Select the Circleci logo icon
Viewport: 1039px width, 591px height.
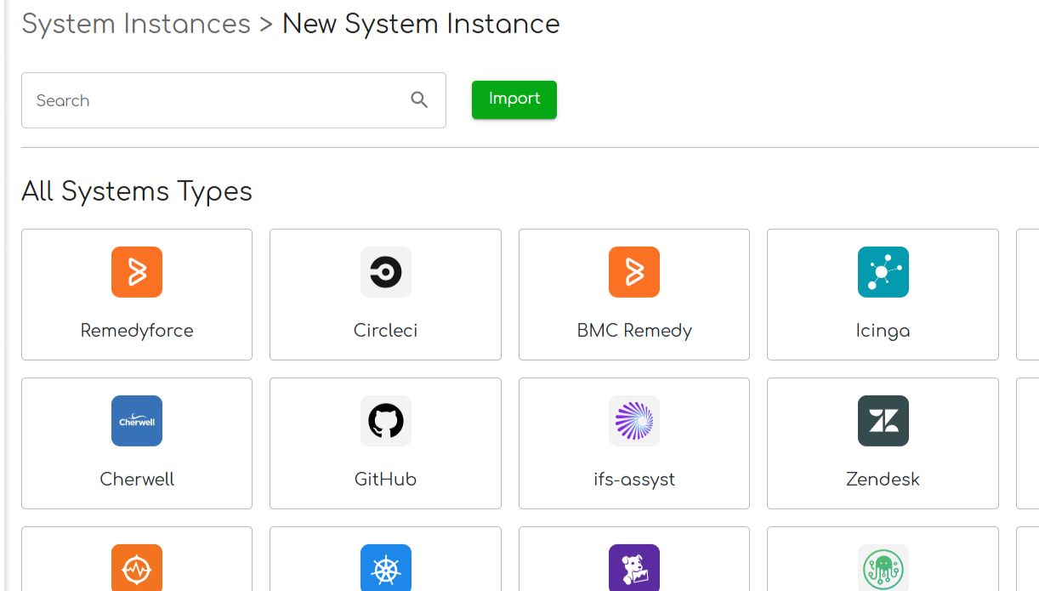tap(385, 272)
